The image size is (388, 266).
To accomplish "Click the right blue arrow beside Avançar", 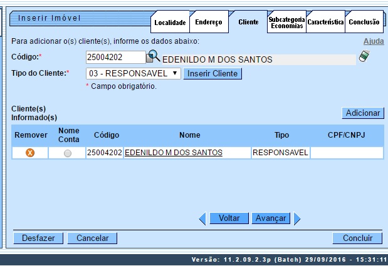I will [297, 218].
